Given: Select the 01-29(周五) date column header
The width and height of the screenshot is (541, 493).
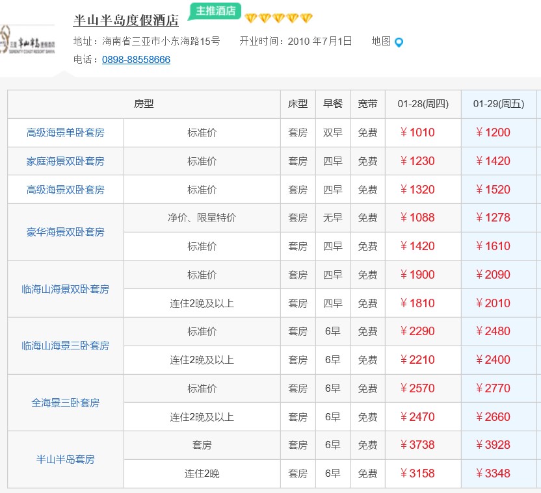Looking at the screenshot, I should [x=498, y=104].
